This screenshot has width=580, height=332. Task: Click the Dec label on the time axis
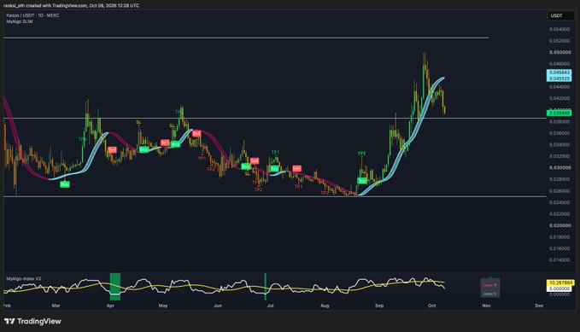[x=539, y=306]
